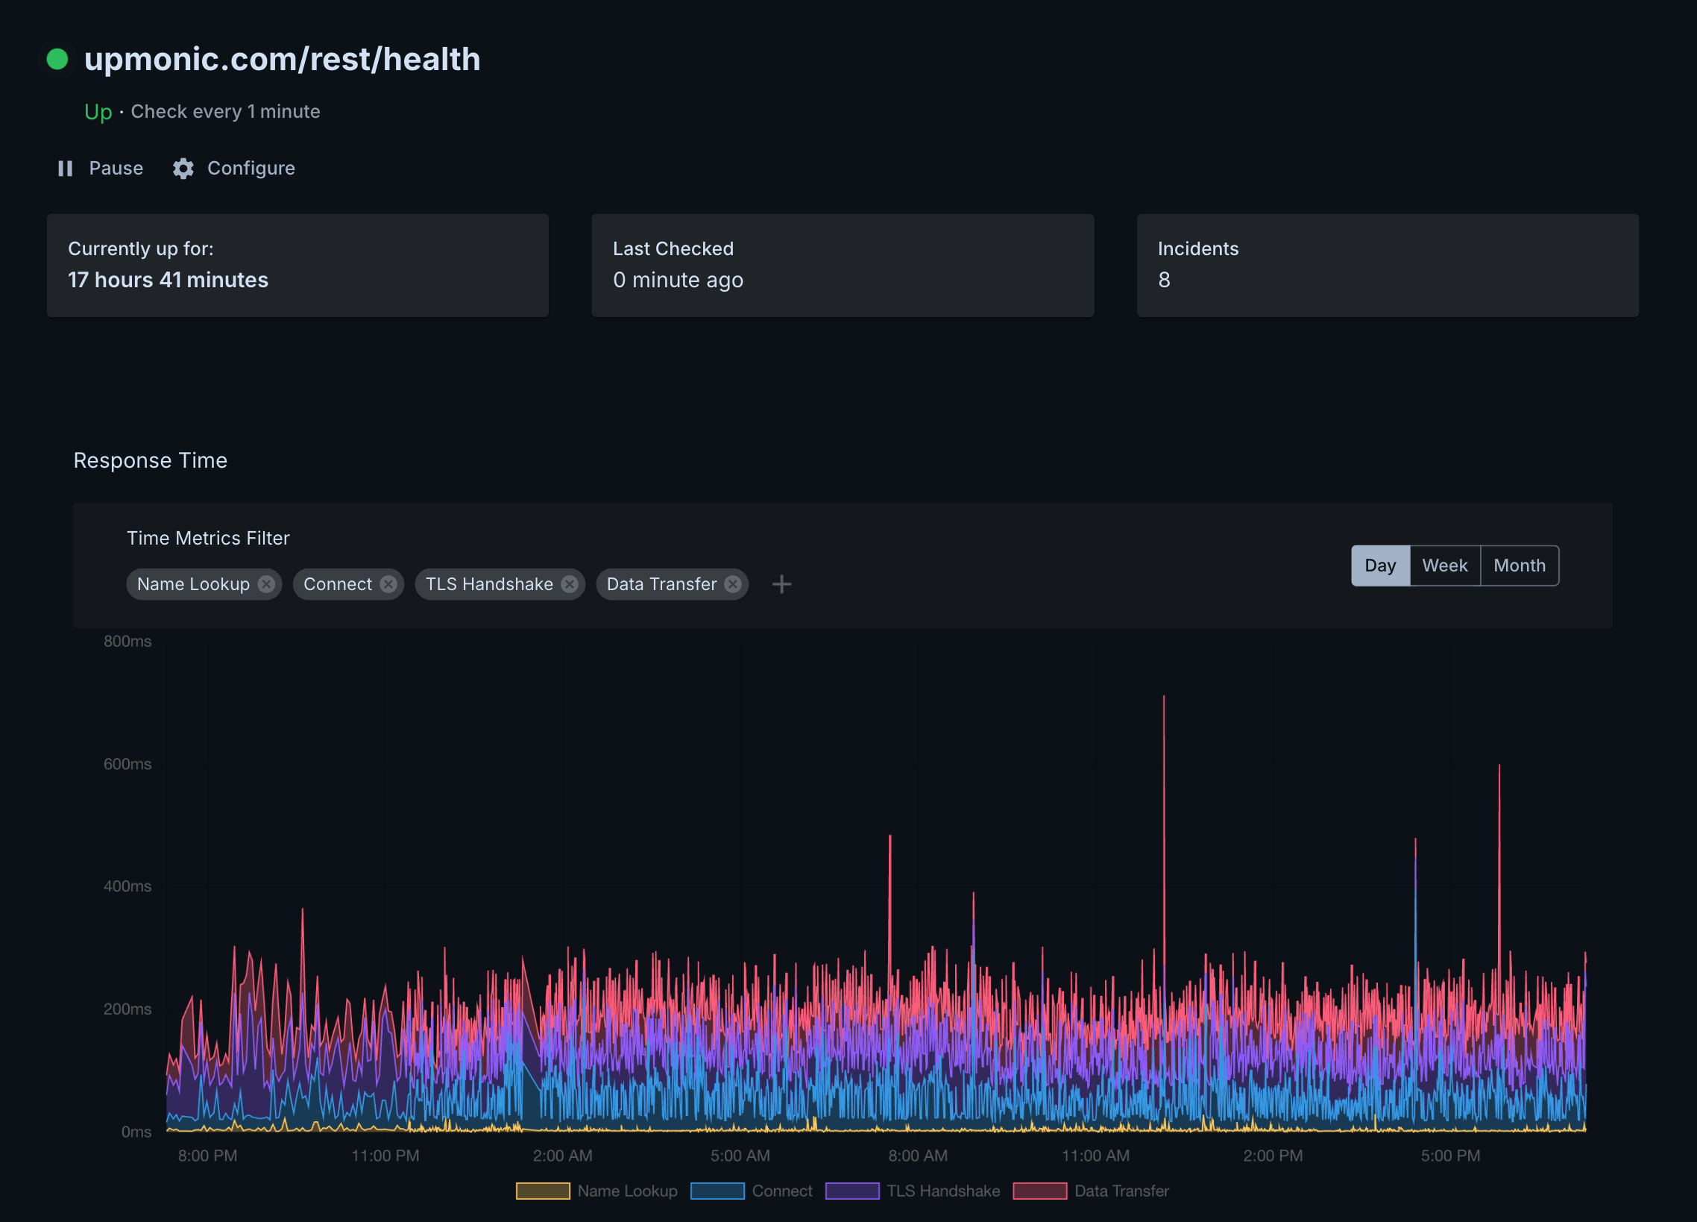The width and height of the screenshot is (1697, 1222).
Task: Click the pause bars icon
Action: (x=65, y=169)
